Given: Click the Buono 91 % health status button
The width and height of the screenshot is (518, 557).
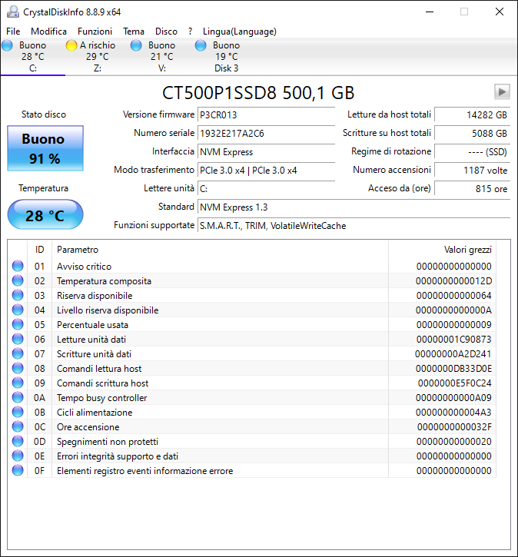Looking at the screenshot, I should 45,148.
